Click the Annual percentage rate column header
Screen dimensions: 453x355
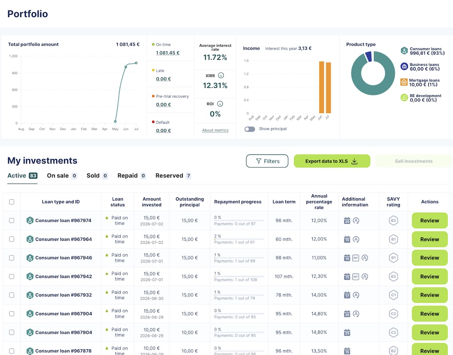coord(319,202)
